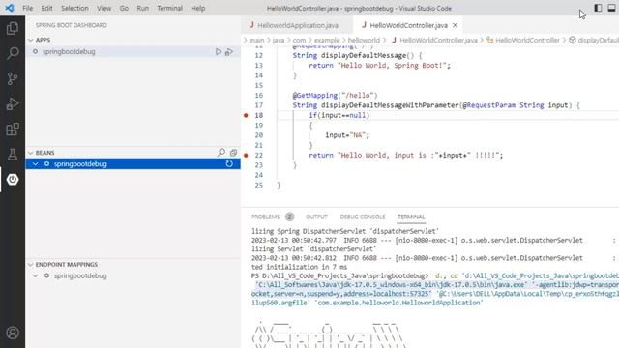This screenshot has height=348, width=619.
Task: Open the File menu
Action: pos(28,8)
